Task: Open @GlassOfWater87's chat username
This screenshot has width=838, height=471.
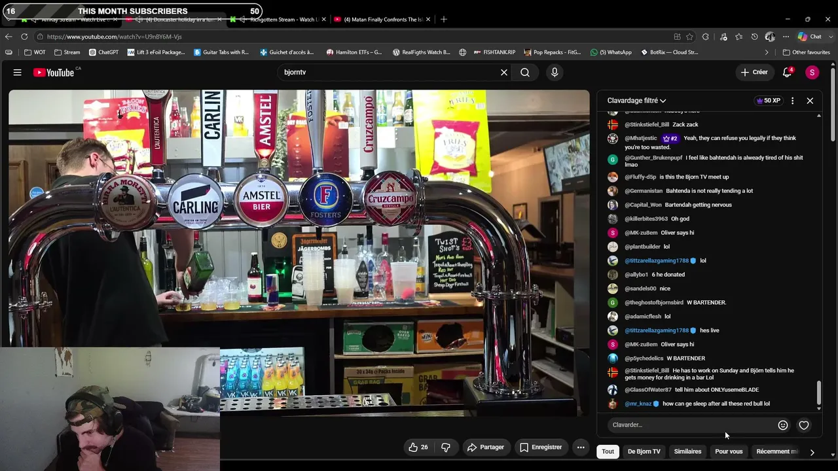Action: pyautogui.click(x=648, y=390)
